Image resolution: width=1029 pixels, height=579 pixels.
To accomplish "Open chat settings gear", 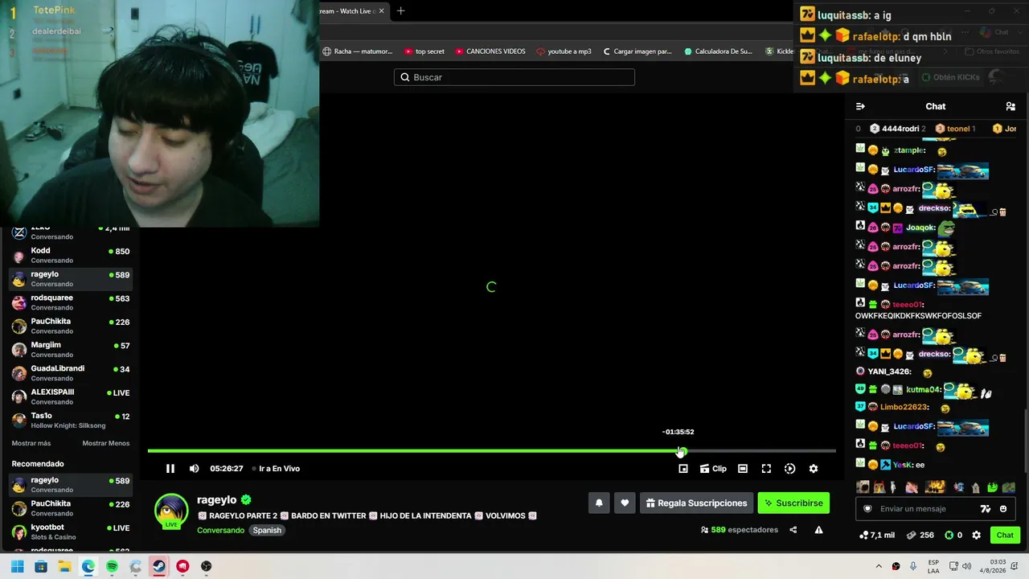I will pyautogui.click(x=976, y=536).
